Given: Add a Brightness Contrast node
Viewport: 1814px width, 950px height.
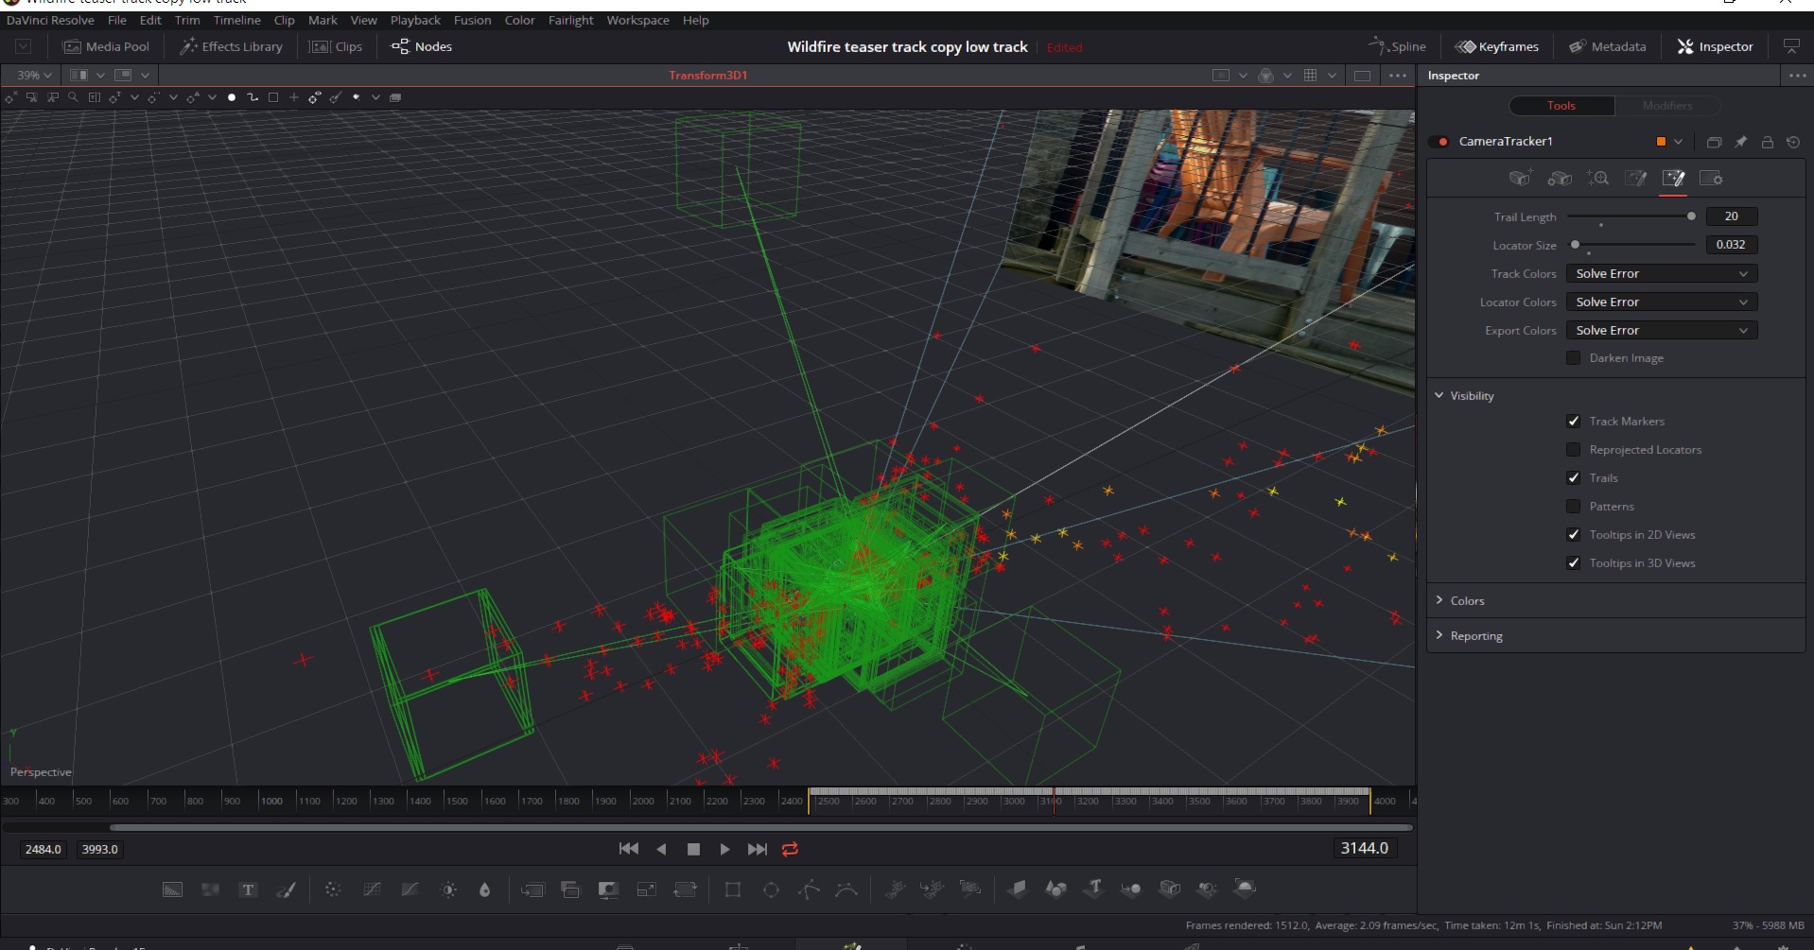Looking at the screenshot, I should click(448, 890).
